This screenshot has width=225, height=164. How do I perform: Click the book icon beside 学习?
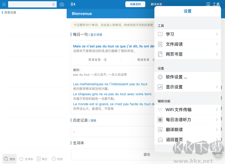pyautogui.click(x=160, y=34)
